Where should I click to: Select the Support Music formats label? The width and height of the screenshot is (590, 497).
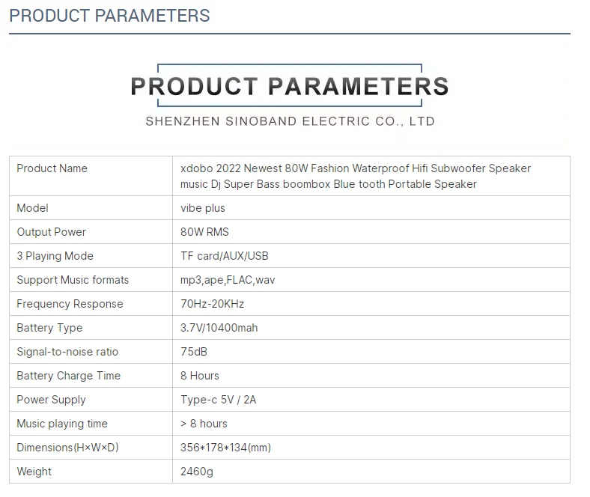[73, 280]
